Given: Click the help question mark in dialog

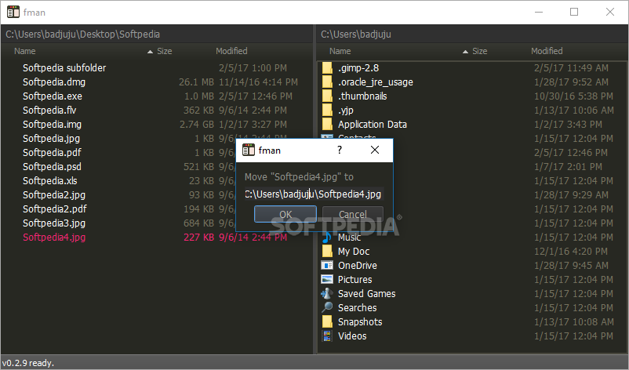Looking at the screenshot, I should click(340, 150).
